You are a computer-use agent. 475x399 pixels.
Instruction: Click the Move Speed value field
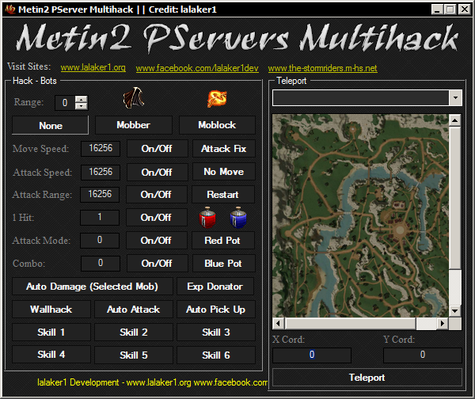coord(101,148)
